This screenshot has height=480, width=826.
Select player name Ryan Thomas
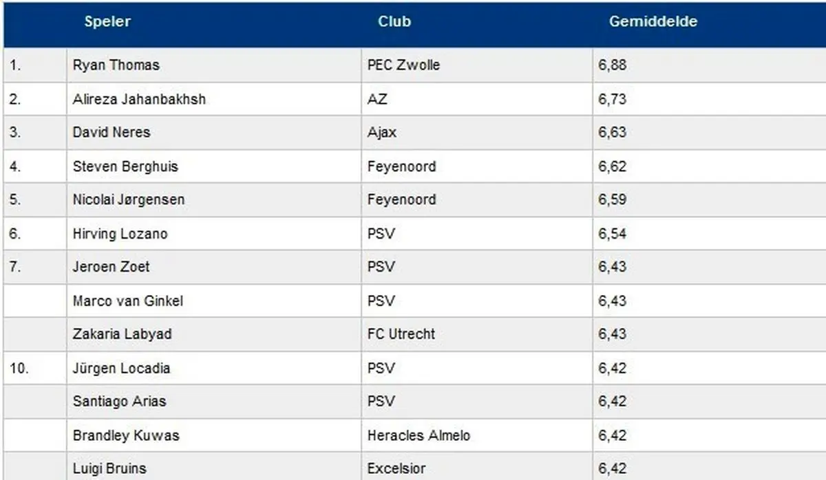pos(116,65)
